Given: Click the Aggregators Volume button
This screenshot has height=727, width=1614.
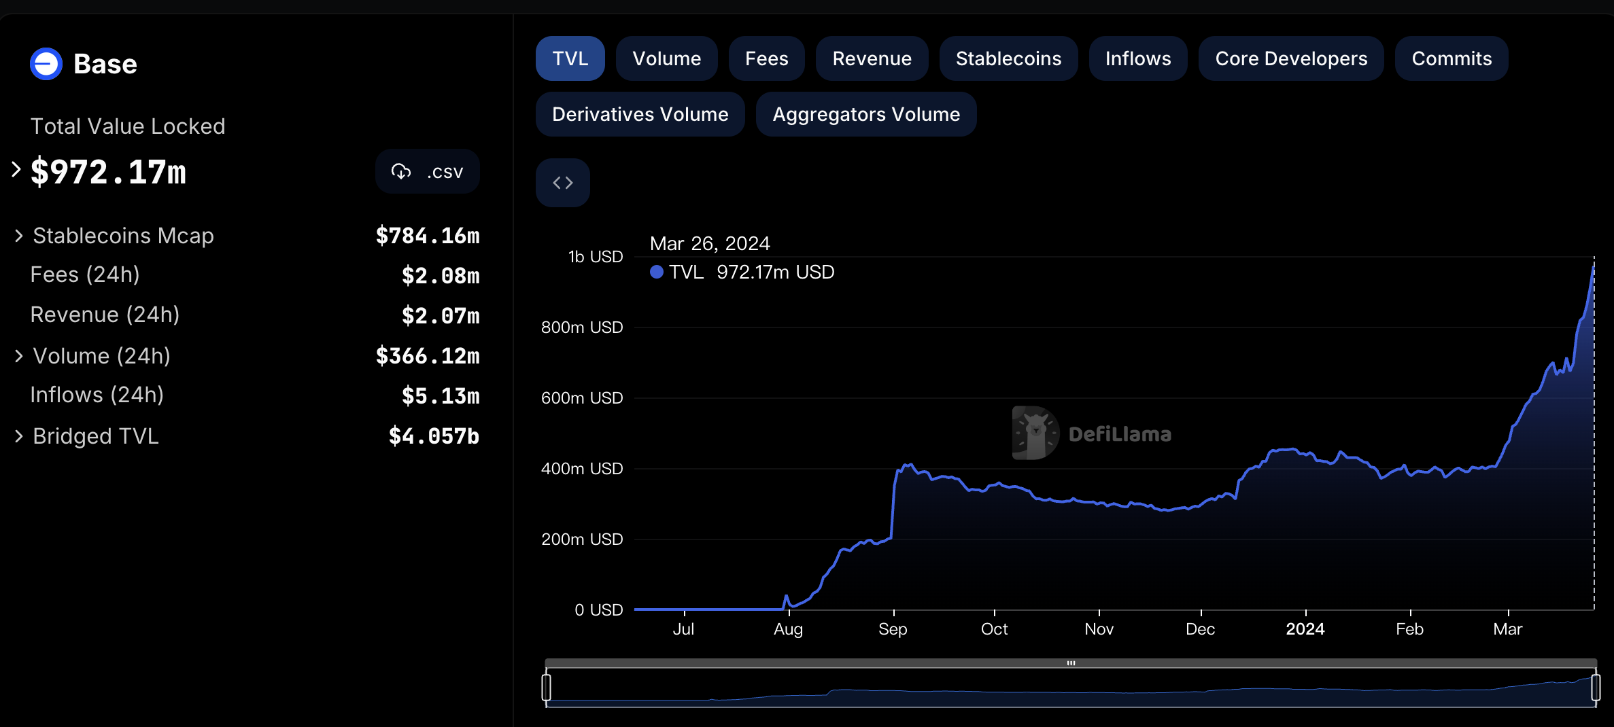Looking at the screenshot, I should point(865,114).
